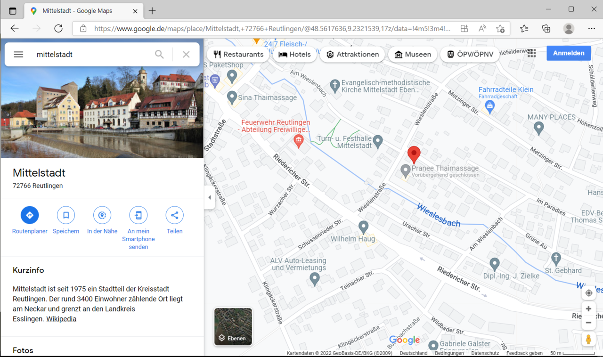Click the ALV Auto-Leasing marker

(315, 279)
